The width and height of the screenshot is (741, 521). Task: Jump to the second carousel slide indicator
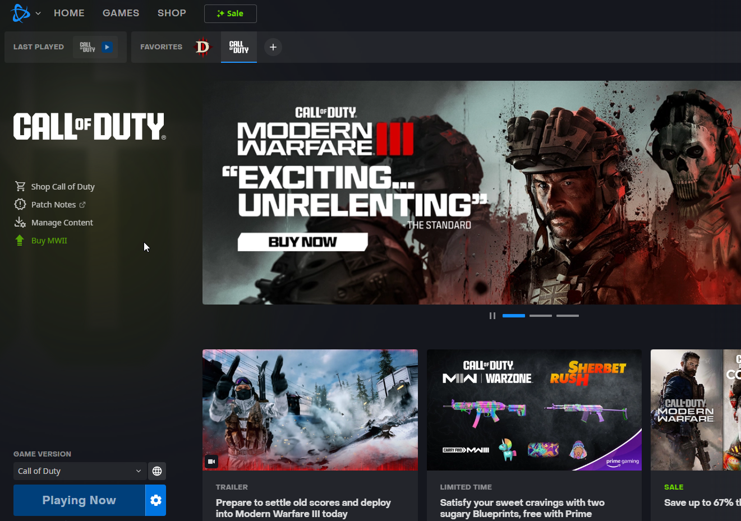541,316
